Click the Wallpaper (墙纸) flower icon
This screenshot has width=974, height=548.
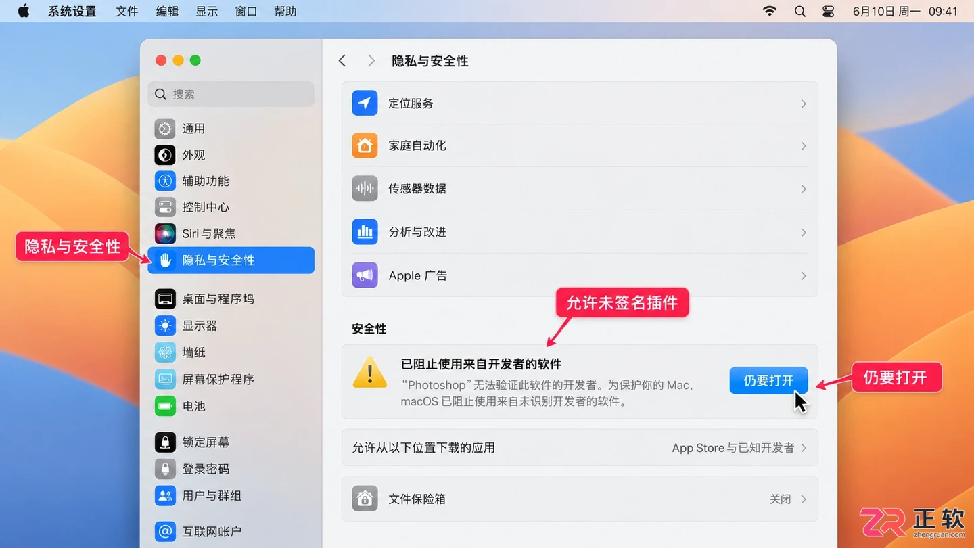pyautogui.click(x=165, y=352)
